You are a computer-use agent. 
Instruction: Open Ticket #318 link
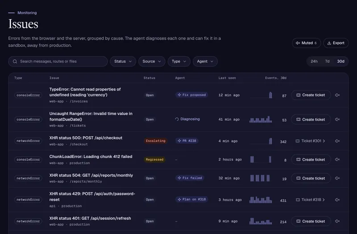point(310,200)
